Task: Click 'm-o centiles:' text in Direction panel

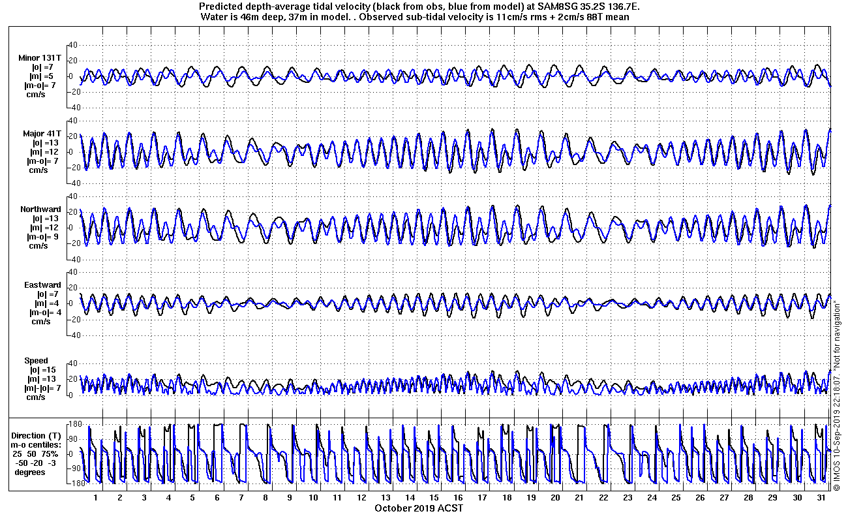Action: 37,445
